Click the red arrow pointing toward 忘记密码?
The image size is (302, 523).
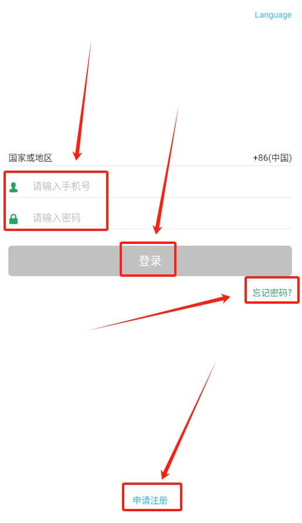coord(160,312)
